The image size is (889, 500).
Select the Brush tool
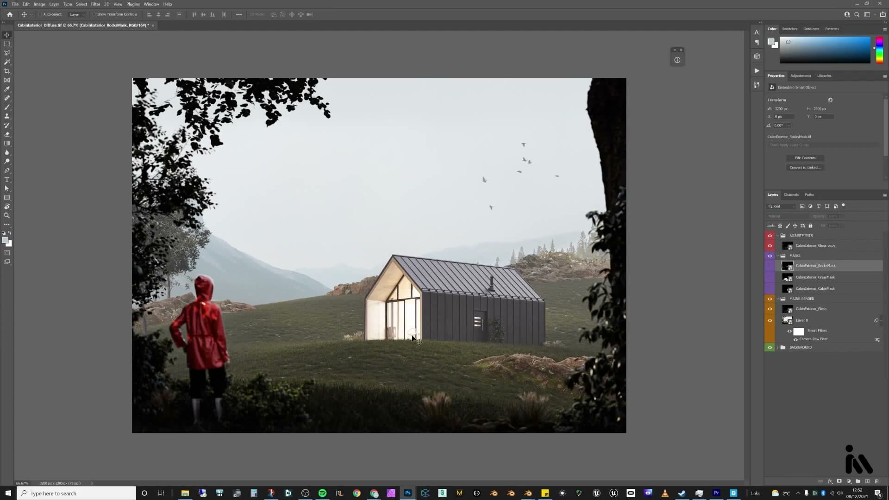point(7,107)
